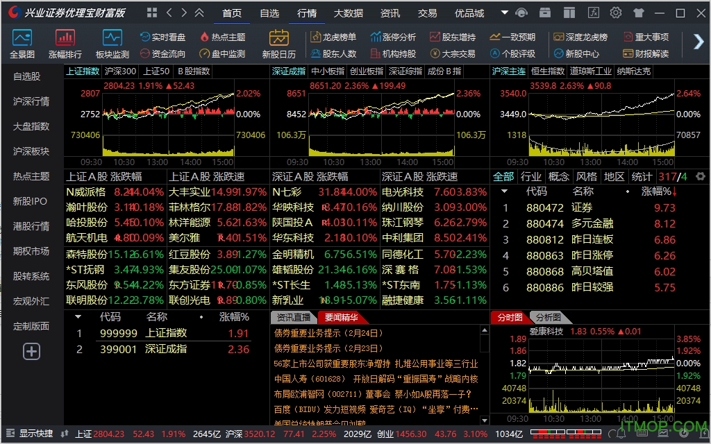The width and height of the screenshot is (711, 444).
Task: Open 资金流向 capital flow
Action: [162, 54]
